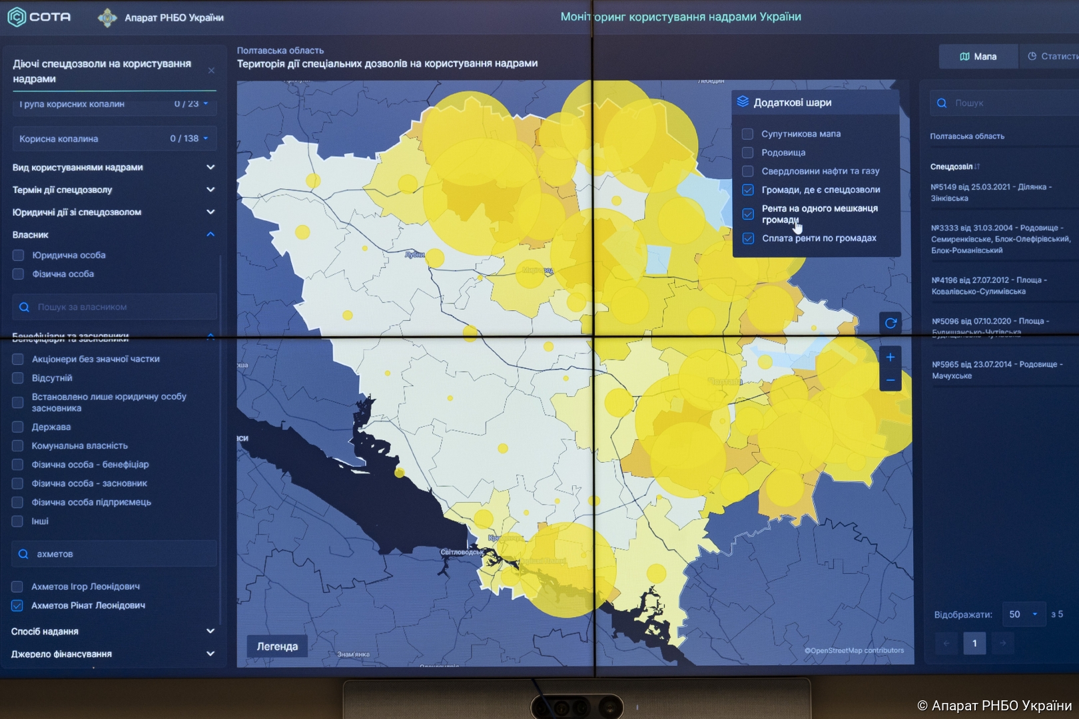The image size is (1079, 719).
Task: Enable Свердловини нафти та газу layer
Action: click(x=747, y=171)
